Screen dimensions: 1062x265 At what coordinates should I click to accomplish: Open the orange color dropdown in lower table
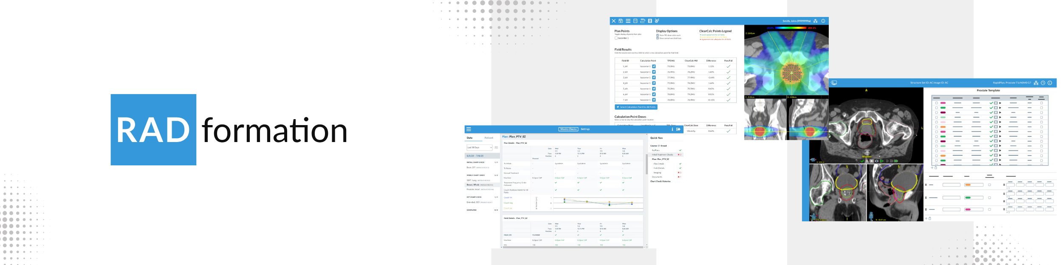click(974, 185)
